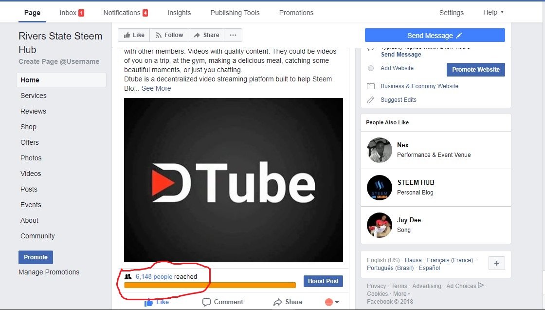The height and width of the screenshot is (310, 545).
Task: Open Services in the sidebar
Action: click(34, 96)
